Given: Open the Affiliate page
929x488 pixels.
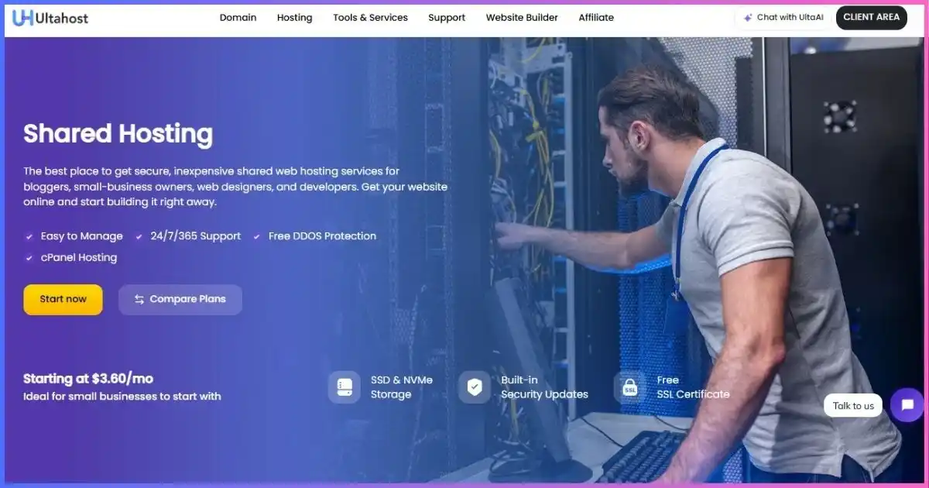Looking at the screenshot, I should (596, 17).
